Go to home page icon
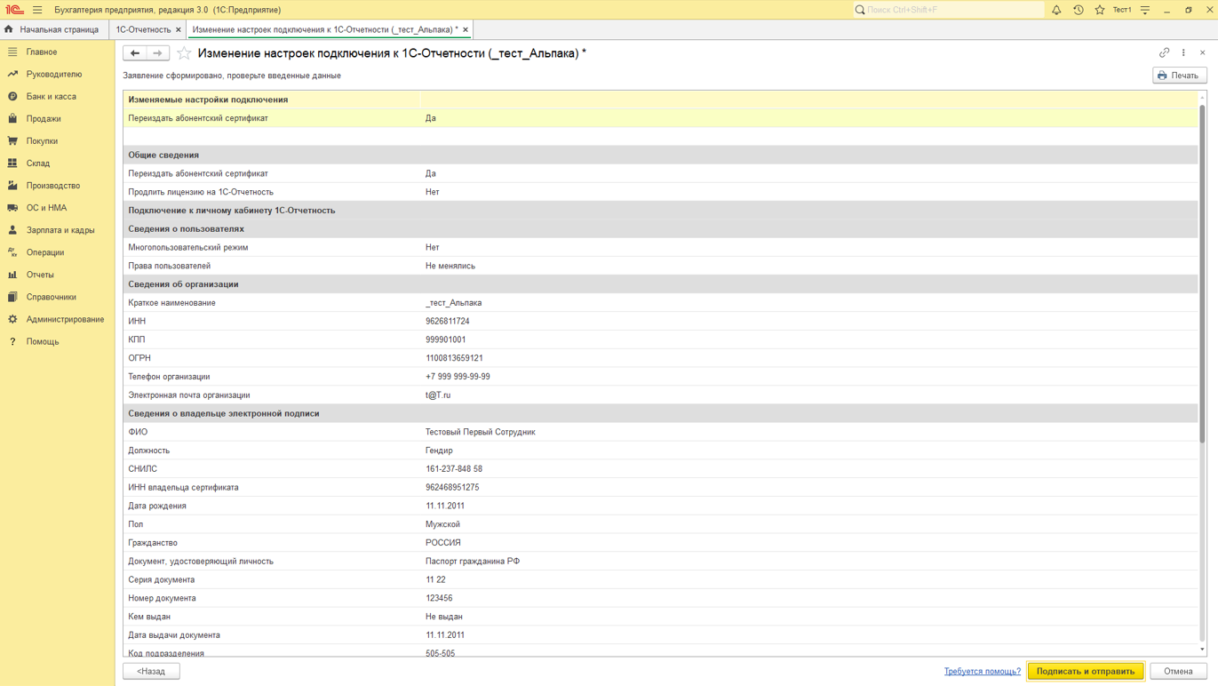The image size is (1218, 686). (9, 29)
